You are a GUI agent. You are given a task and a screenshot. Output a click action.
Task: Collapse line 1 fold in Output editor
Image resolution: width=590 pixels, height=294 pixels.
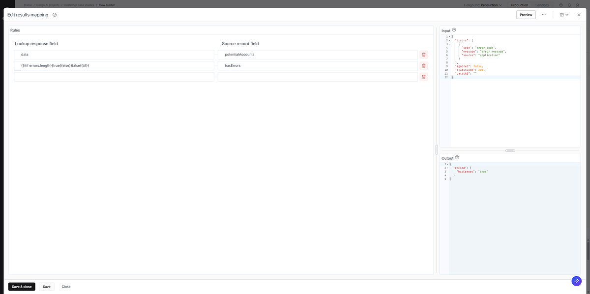tap(448, 164)
